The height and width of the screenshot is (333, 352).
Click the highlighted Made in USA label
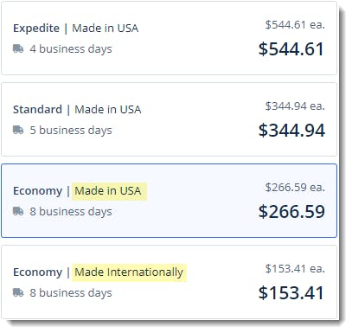[x=109, y=191]
